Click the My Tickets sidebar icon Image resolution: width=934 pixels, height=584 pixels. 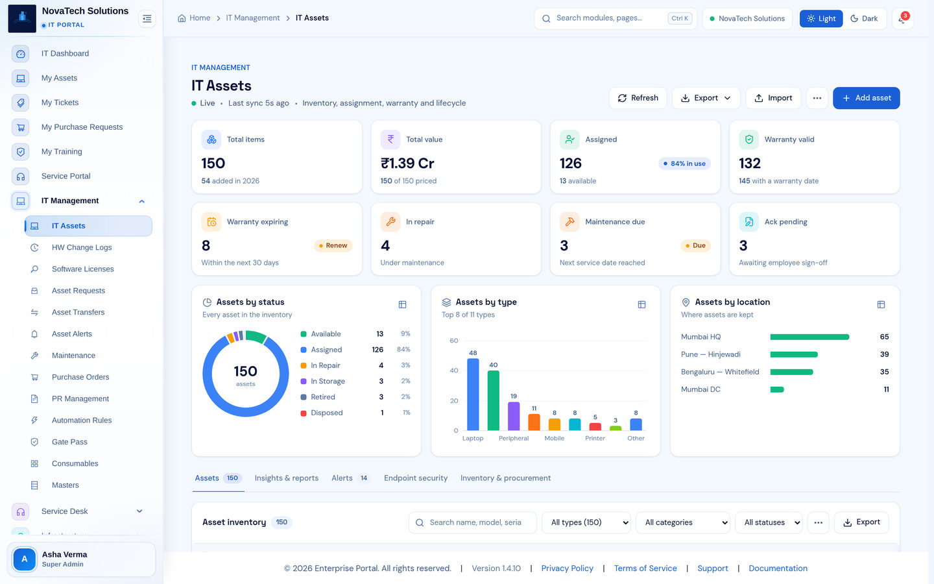(x=21, y=103)
